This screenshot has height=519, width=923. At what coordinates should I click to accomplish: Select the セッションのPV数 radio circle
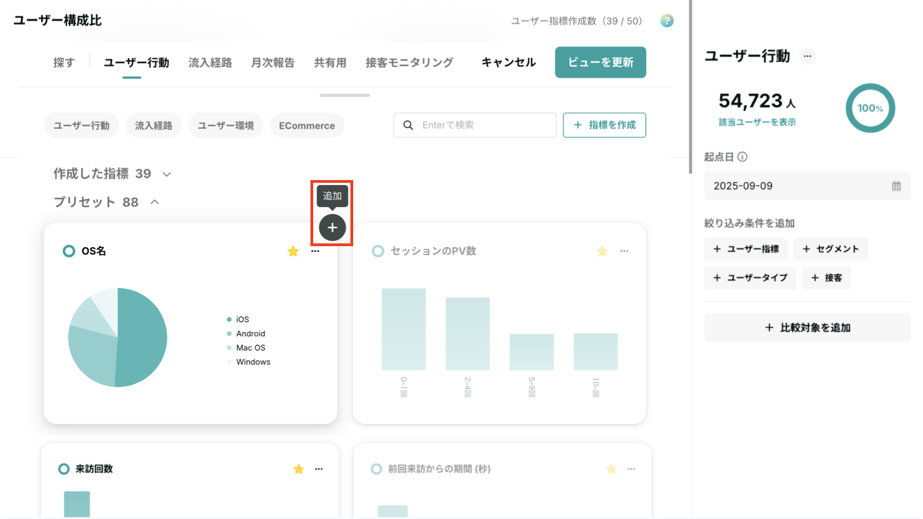[x=378, y=251]
